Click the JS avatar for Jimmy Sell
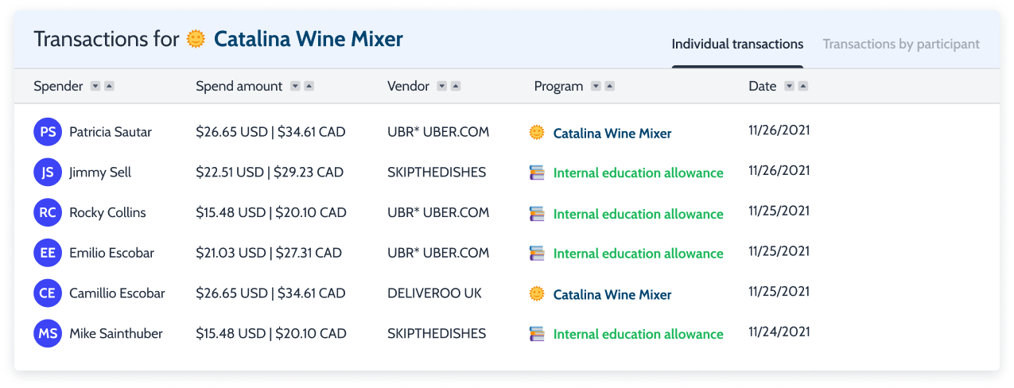This screenshot has height=388, width=1014. pyautogui.click(x=48, y=173)
